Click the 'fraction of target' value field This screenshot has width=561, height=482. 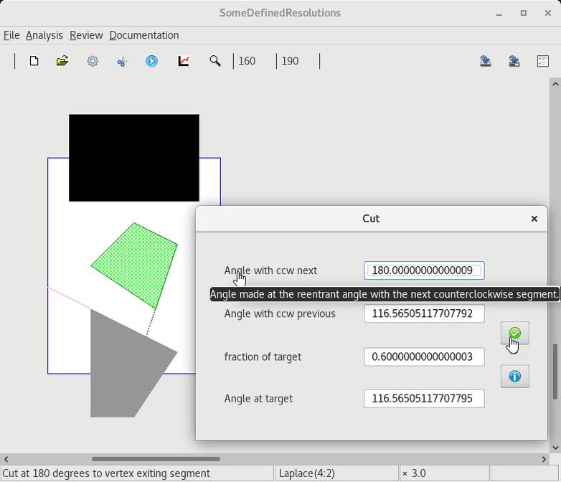pos(423,356)
